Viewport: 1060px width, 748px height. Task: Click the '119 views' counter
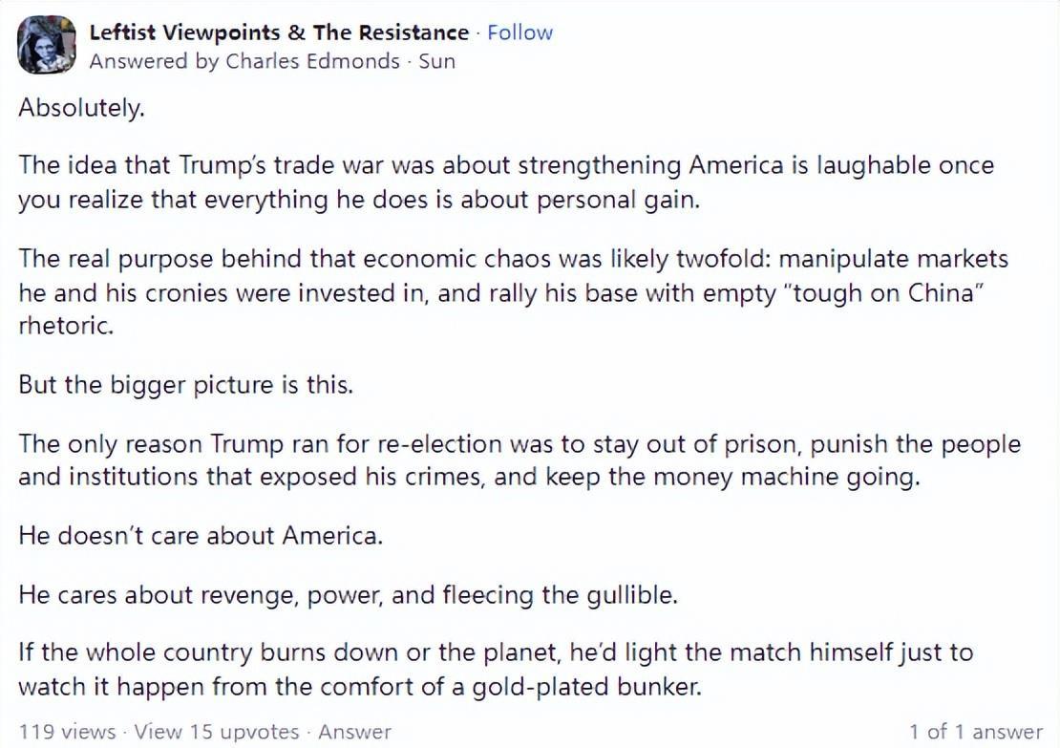[67, 732]
